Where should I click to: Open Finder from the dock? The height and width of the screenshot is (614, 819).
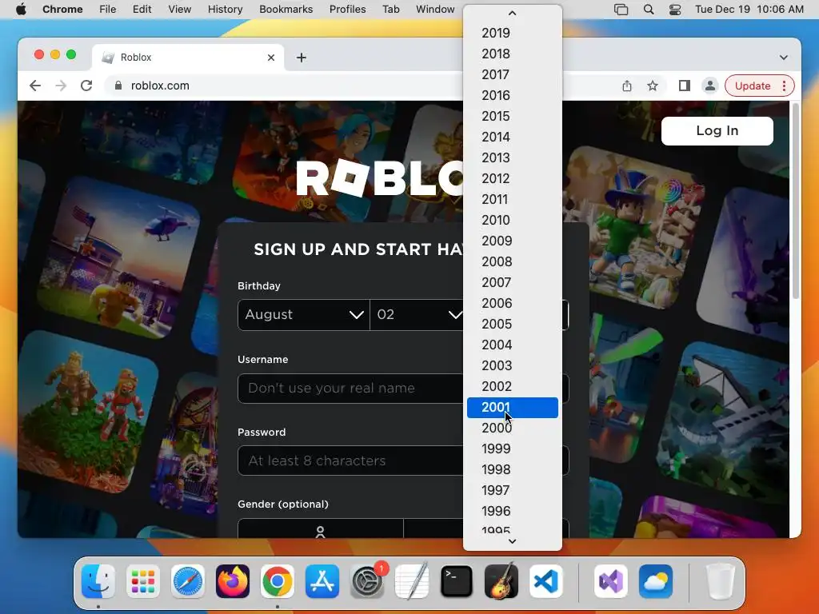(98, 581)
